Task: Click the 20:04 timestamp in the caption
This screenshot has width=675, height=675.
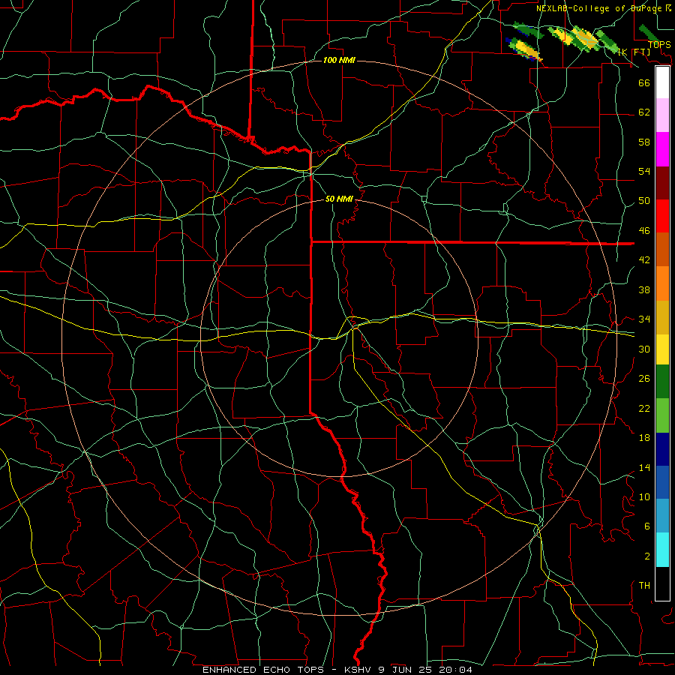Action: coord(455,670)
